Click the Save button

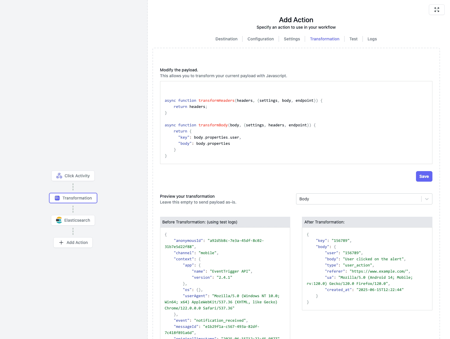tap(424, 176)
